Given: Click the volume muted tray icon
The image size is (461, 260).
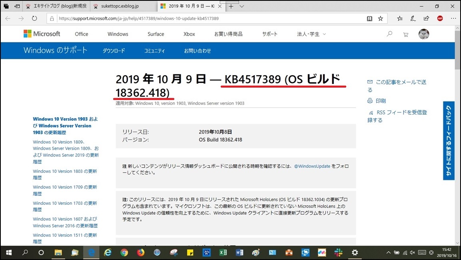Looking at the screenshot, I should coord(413,252).
